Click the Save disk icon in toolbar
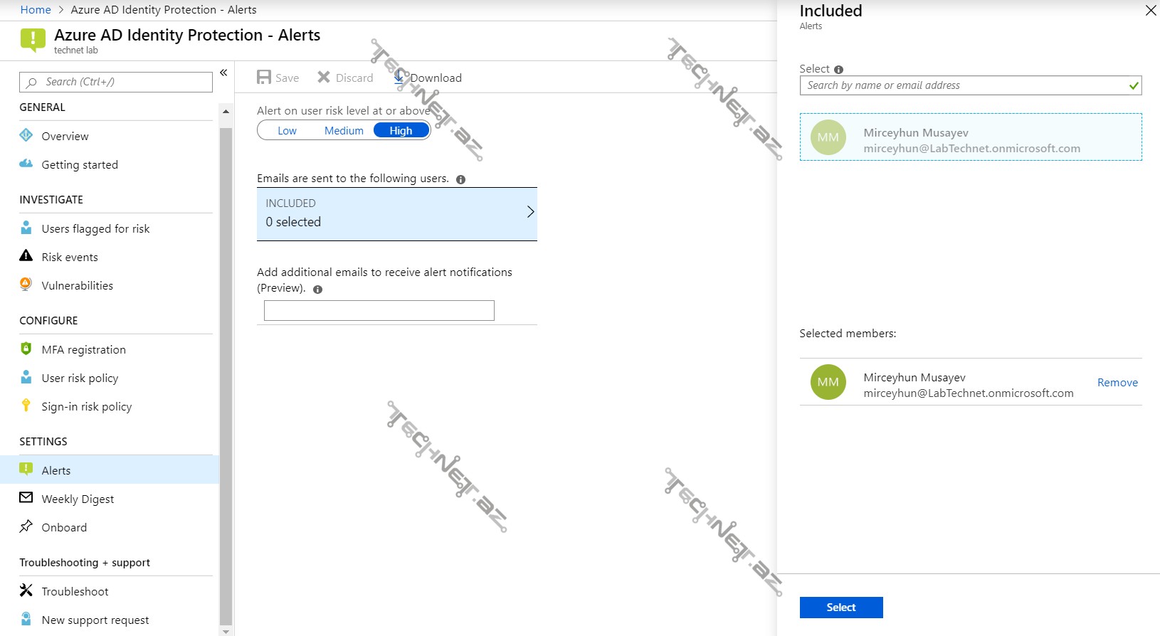The image size is (1160, 636). [264, 78]
